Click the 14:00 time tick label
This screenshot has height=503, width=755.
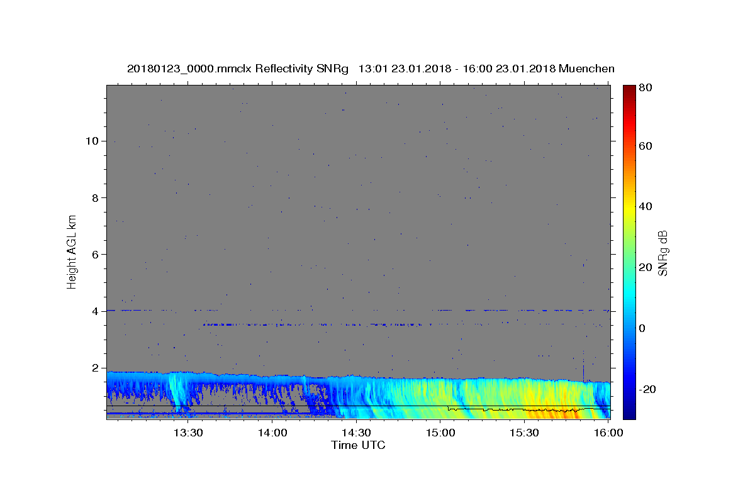pos(272,433)
